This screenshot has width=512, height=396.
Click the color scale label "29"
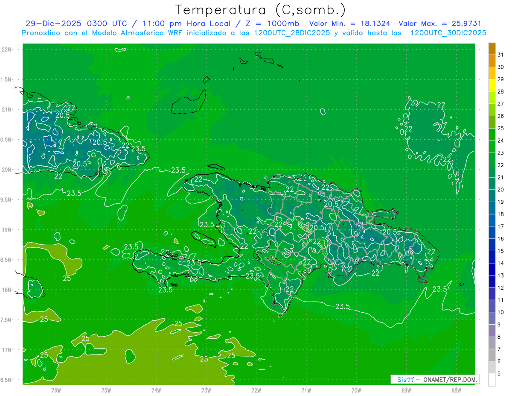click(x=501, y=79)
